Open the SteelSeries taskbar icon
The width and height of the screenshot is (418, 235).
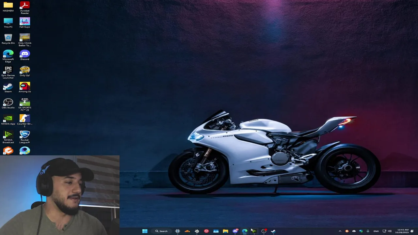point(197,231)
